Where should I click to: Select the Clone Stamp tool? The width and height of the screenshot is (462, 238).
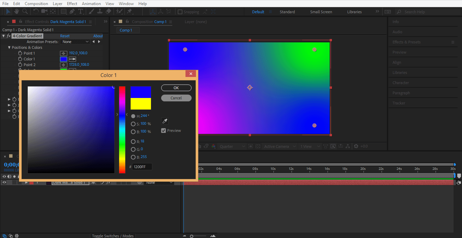pyautogui.click(x=100, y=12)
